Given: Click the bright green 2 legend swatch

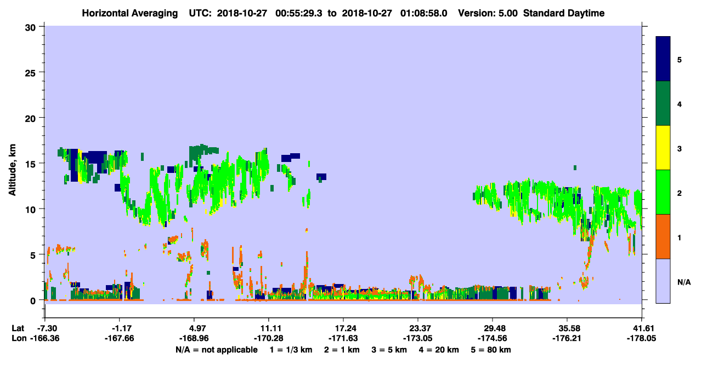Looking at the screenshot, I should click(663, 192).
